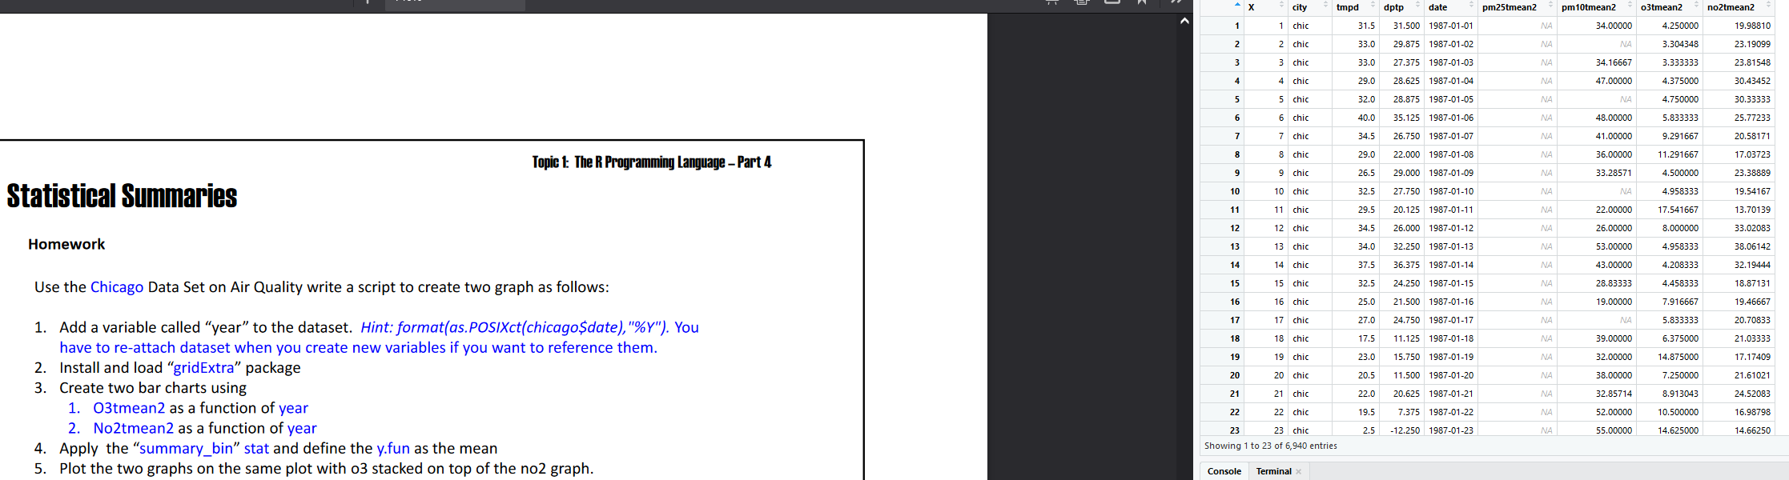Click the O3tmean2 item in the PDF list
Viewport: 1789px width, 480px height.
point(129,408)
